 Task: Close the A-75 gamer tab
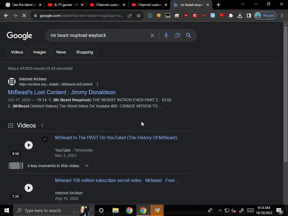coord(82,5)
